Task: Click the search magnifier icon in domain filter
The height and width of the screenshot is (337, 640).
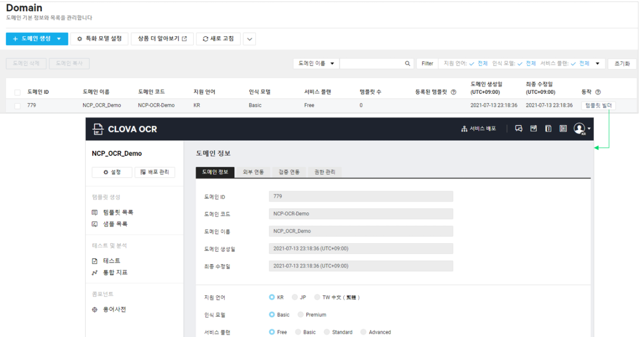Action: 408,64
